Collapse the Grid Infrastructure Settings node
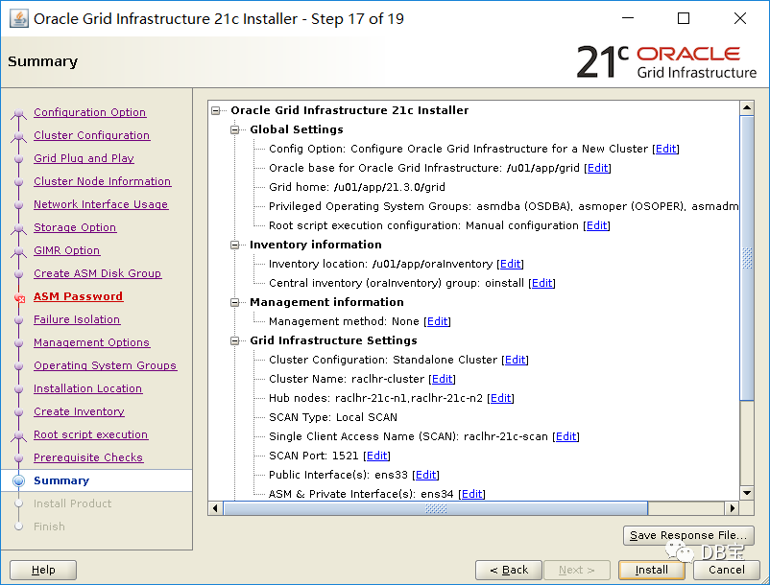The height and width of the screenshot is (585, 770). tap(234, 340)
